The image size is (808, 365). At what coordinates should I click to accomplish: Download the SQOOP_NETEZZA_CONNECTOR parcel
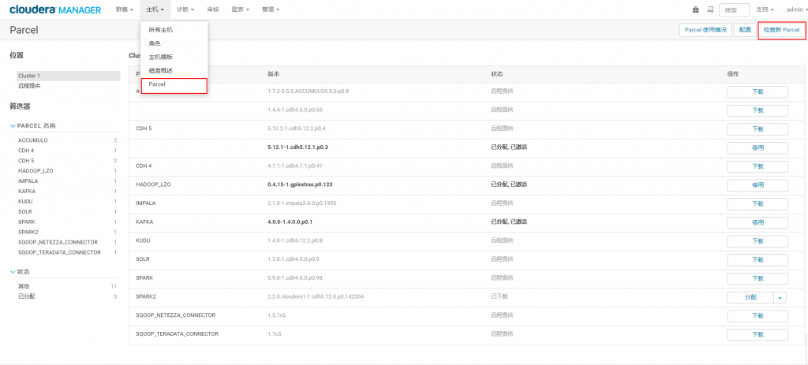click(757, 316)
